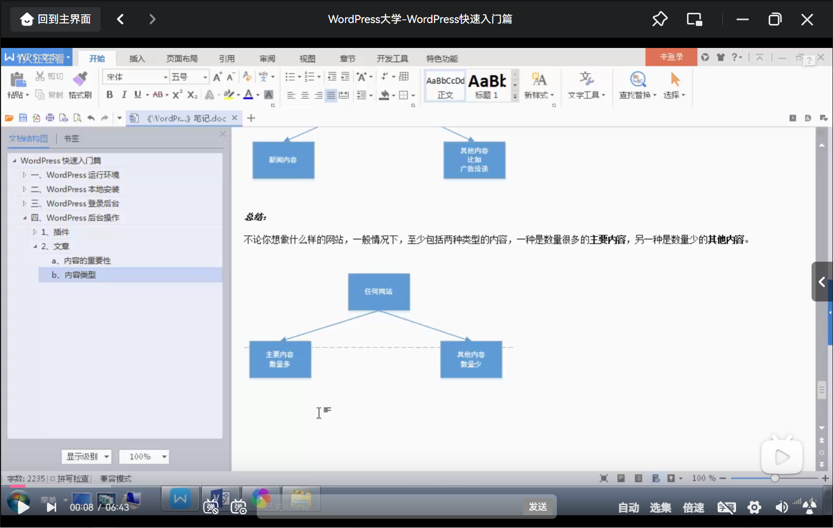The height and width of the screenshot is (528, 833).
Task: Collapse 四、WordPress 后台操作 tree node
Action: click(x=24, y=218)
